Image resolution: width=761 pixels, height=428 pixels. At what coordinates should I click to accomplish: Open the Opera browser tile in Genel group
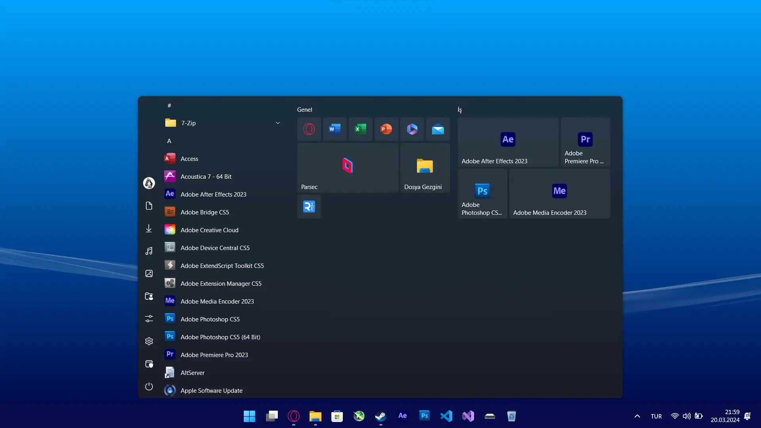click(x=309, y=129)
